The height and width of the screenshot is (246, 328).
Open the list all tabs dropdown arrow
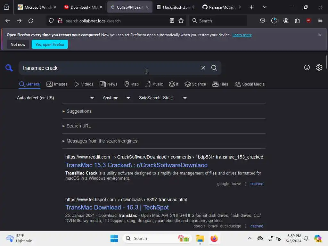264,7
